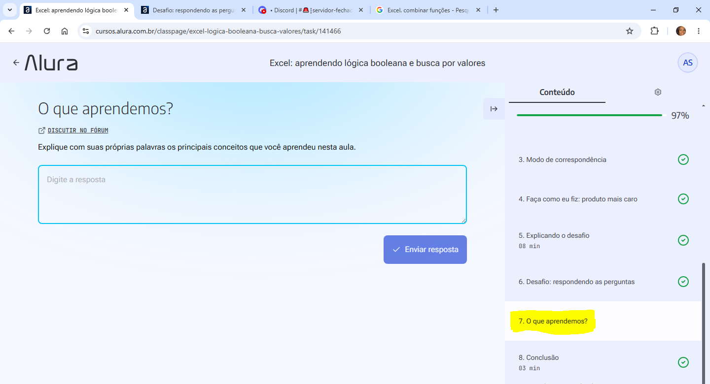Click the Discutir no fórum link
This screenshot has height=384, width=710.
point(78,130)
